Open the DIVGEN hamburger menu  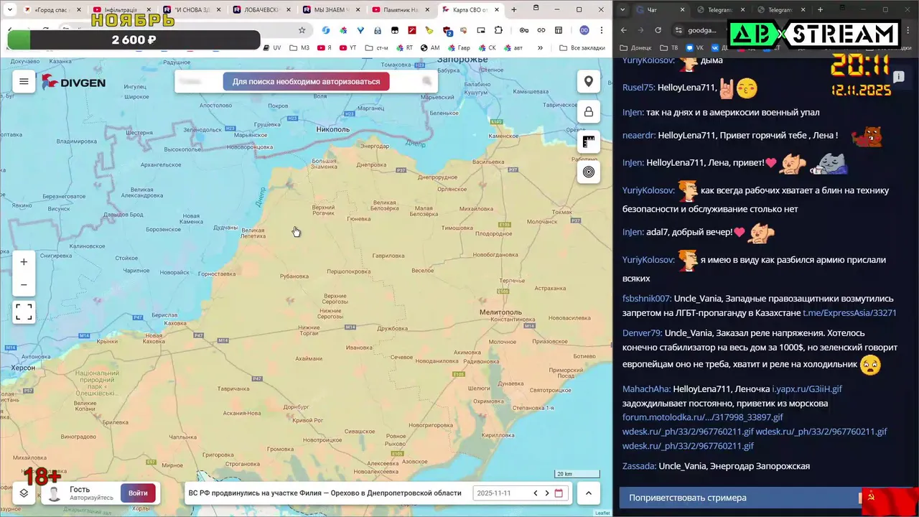[x=24, y=81]
